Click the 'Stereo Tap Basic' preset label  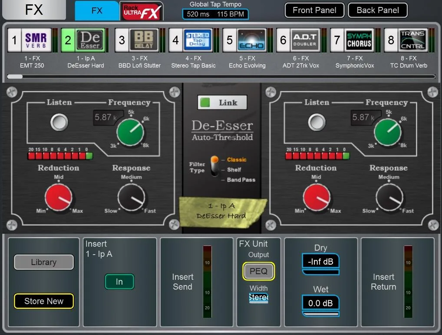click(x=193, y=66)
